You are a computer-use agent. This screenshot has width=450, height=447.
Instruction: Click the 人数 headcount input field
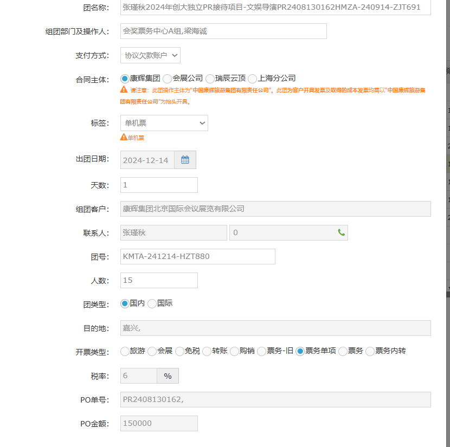(x=159, y=280)
